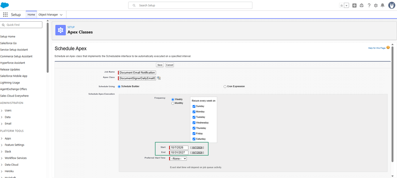Click the Apex Class lookup icon
This screenshot has height=178, width=397.
(159, 78)
